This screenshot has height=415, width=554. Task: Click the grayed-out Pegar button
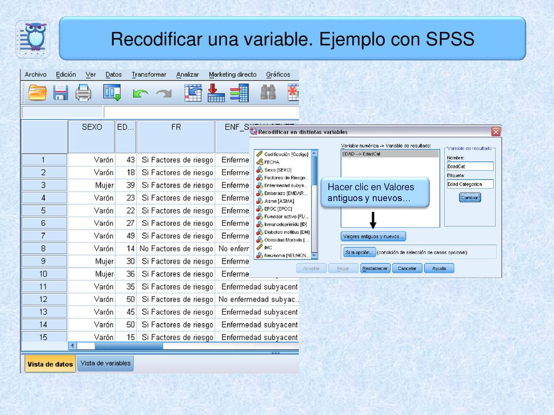(343, 269)
